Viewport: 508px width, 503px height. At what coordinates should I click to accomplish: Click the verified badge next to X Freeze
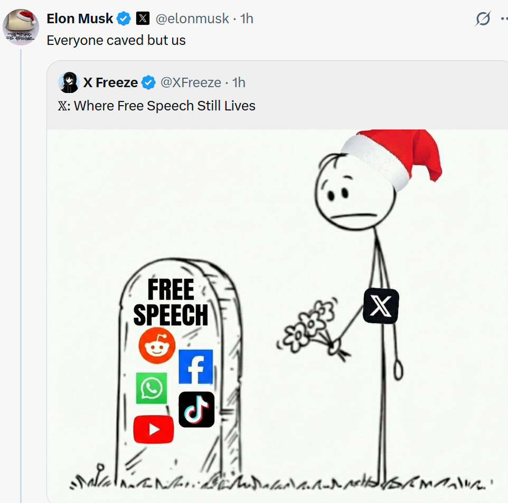pyautogui.click(x=149, y=82)
